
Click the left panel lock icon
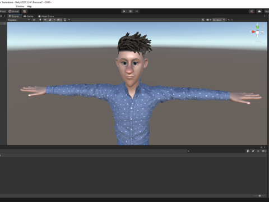(x=1, y=16)
